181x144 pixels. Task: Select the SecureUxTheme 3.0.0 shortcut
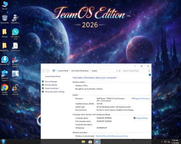point(16,34)
